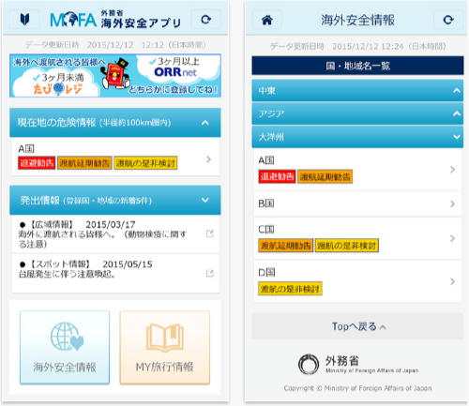The image size is (469, 406).
Task: Tap red 退避勧告 label under current location A国
Action: tap(37, 163)
